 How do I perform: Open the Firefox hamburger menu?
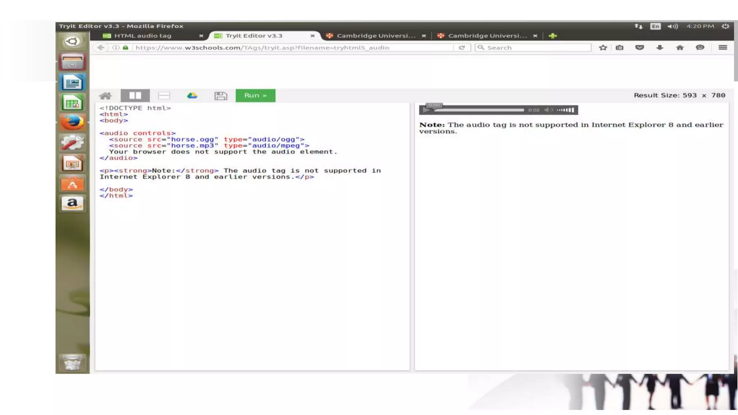[x=723, y=48]
